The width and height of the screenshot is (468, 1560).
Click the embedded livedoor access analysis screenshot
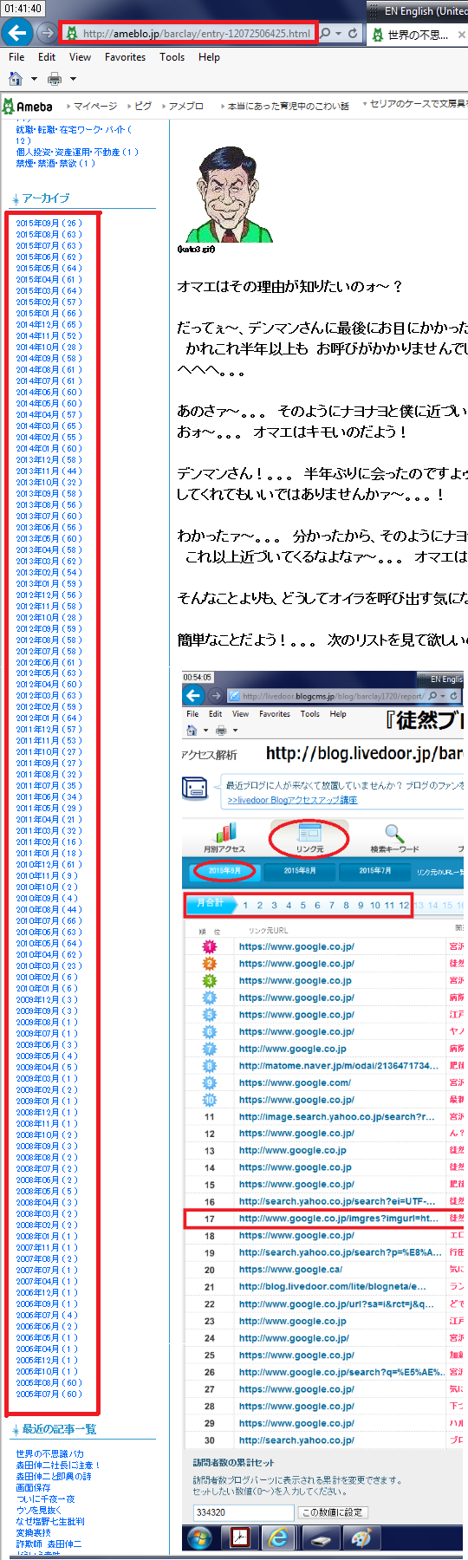(322, 1111)
